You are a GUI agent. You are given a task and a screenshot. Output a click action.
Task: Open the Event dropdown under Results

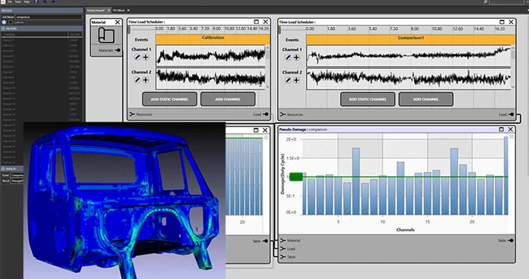(17, 175)
